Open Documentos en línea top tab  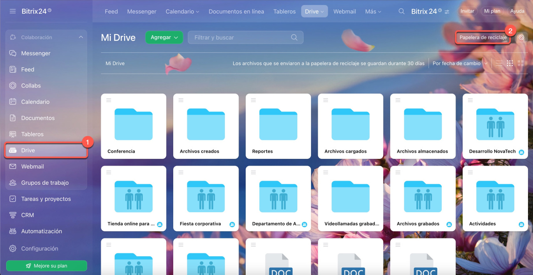coord(236,12)
